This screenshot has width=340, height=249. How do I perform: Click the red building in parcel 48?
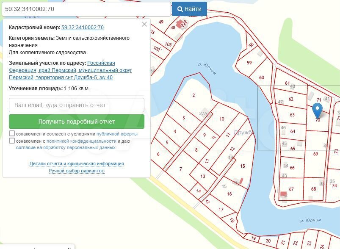click(180, 23)
